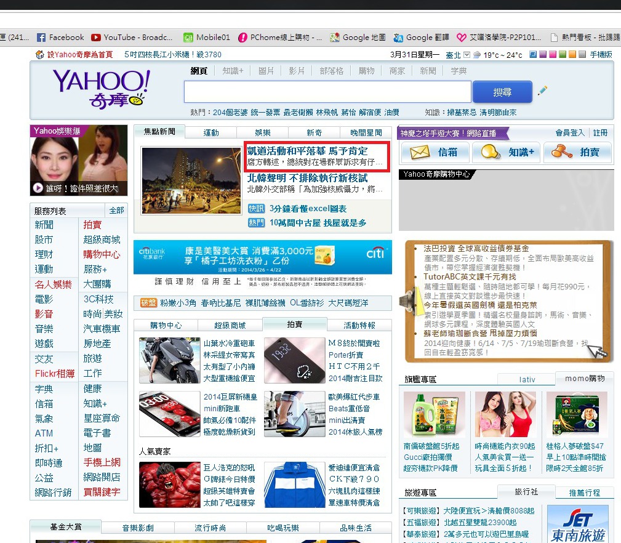Open 神魔之塔手遊大賽 banner link
Viewport: 621px width, 543px height.
(448, 133)
